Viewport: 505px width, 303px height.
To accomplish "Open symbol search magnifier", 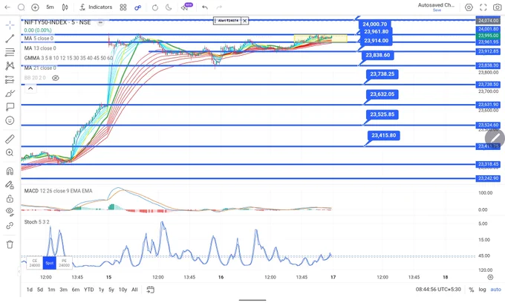I will pyautogui.click(x=22, y=7).
